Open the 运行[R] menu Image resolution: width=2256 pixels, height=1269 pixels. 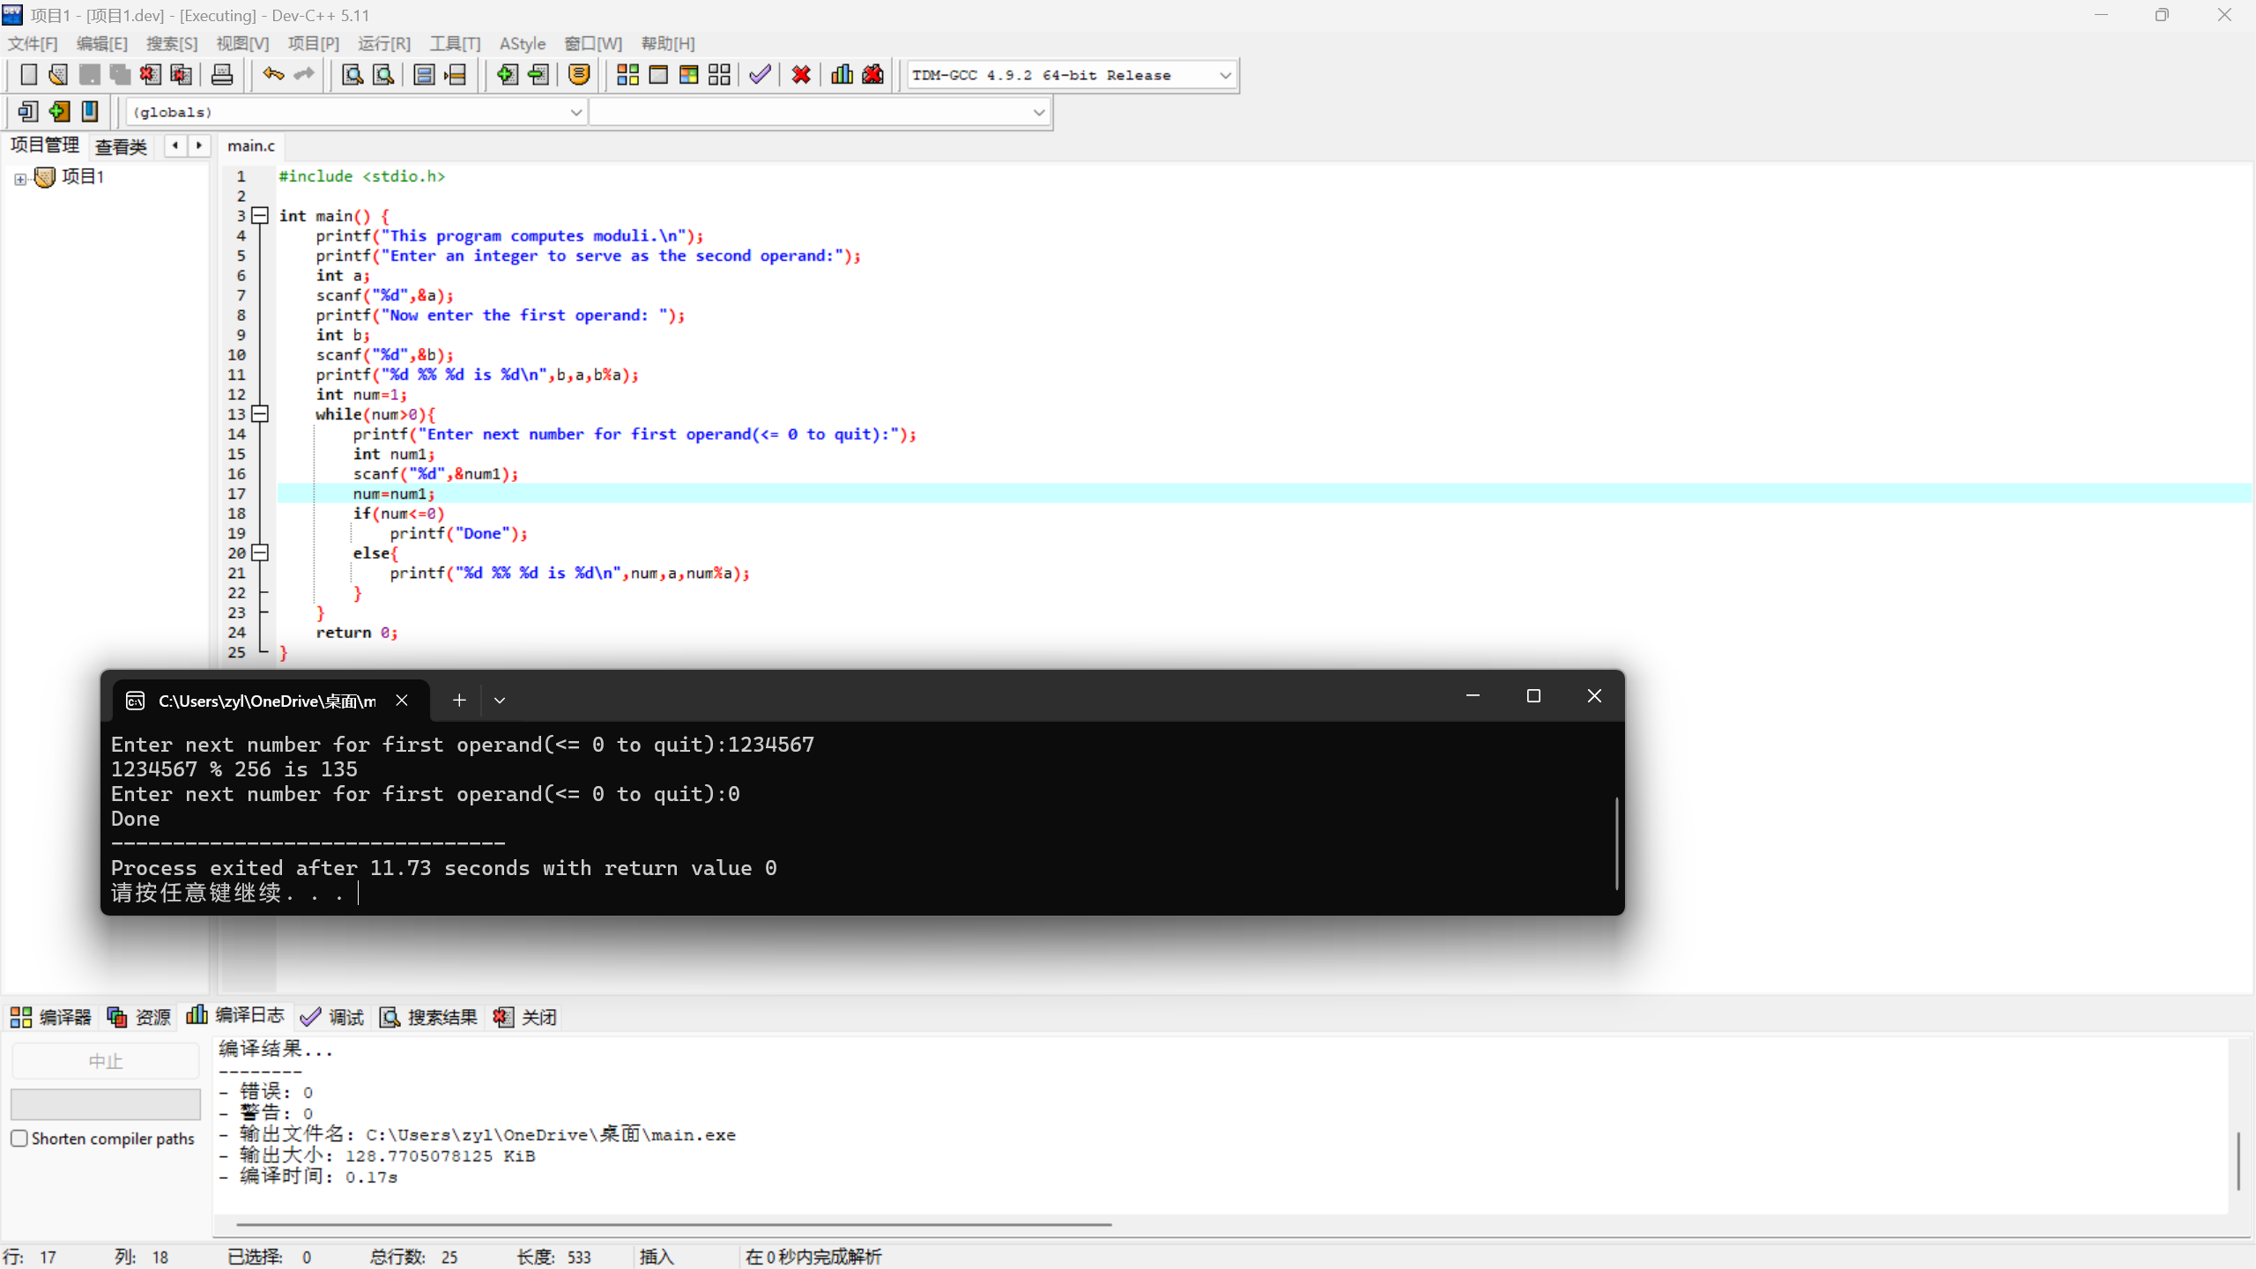[x=384, y=43]
